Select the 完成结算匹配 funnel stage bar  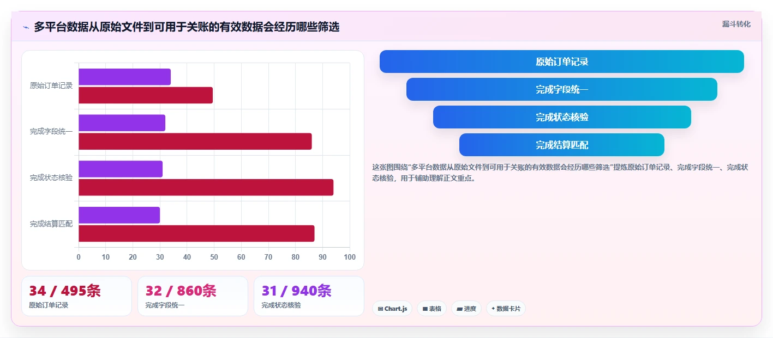(x=562, y=145)
